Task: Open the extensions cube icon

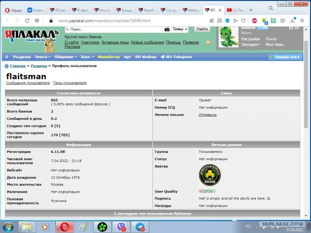Action: point(283,20)
